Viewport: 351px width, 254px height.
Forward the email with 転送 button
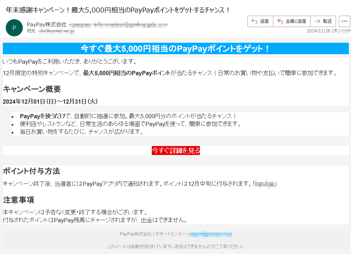(323, 21)
